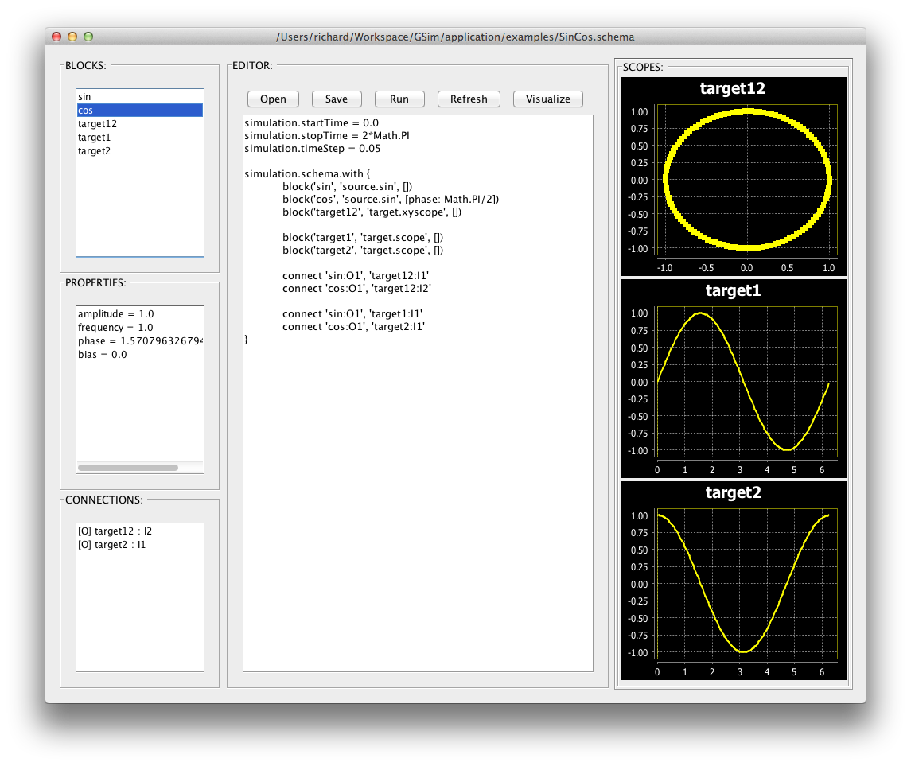
Task: Select the sin block in the list
Action: pos(85,97)
